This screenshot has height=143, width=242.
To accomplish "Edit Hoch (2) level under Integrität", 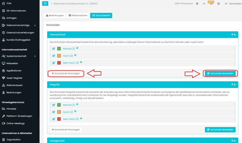I will tap(54, 112).
